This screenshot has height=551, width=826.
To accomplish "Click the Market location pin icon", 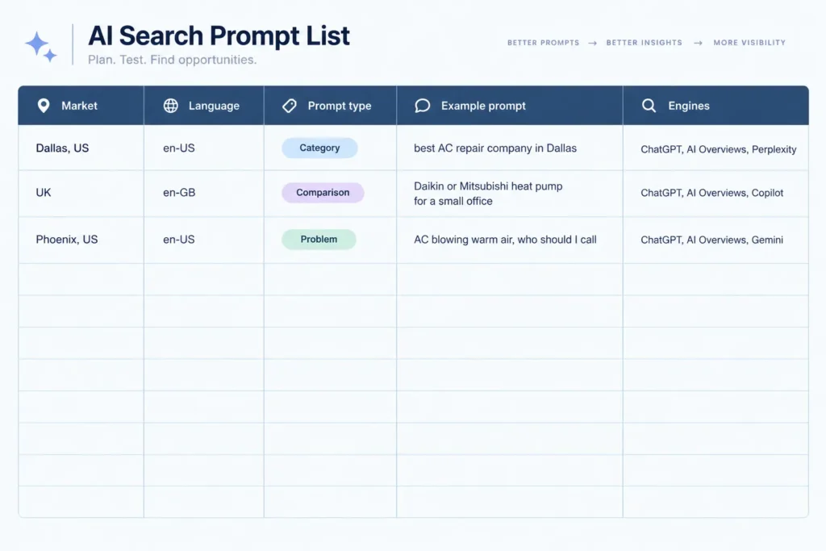I will (44, 106).
